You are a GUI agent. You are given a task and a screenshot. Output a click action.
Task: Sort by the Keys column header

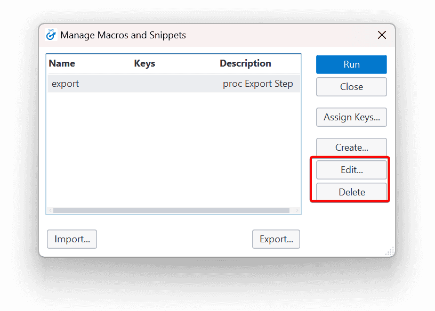click(144, 63)
